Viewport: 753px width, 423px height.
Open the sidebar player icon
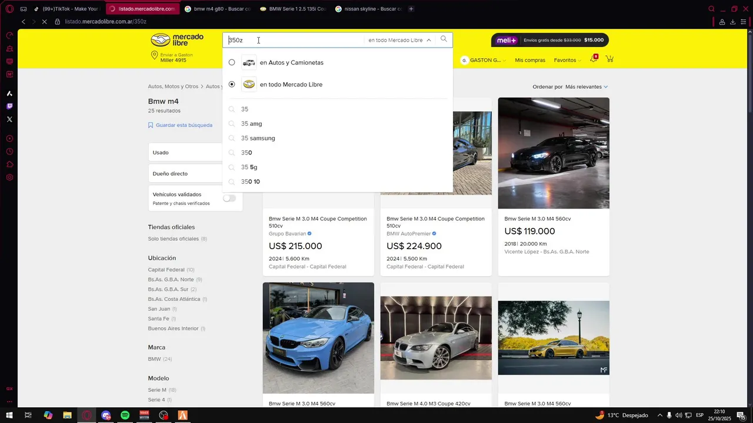point(9,139)
